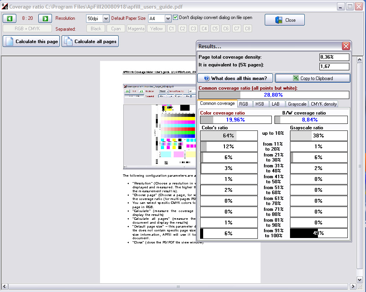Click the Close button in the toolbar
The image size is (366, 292).
pos(285,20)
